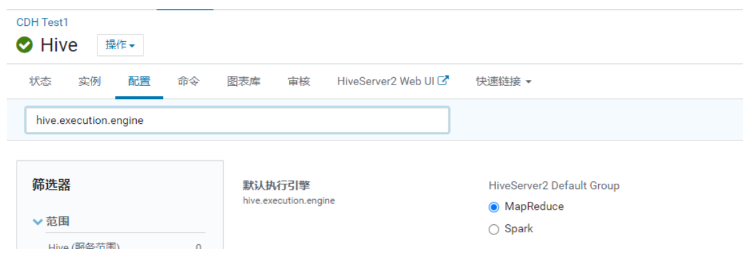Screen dimensions: 743x255
Task: Select the MapReduce execution engine radio button
Action: pos(494,207)
